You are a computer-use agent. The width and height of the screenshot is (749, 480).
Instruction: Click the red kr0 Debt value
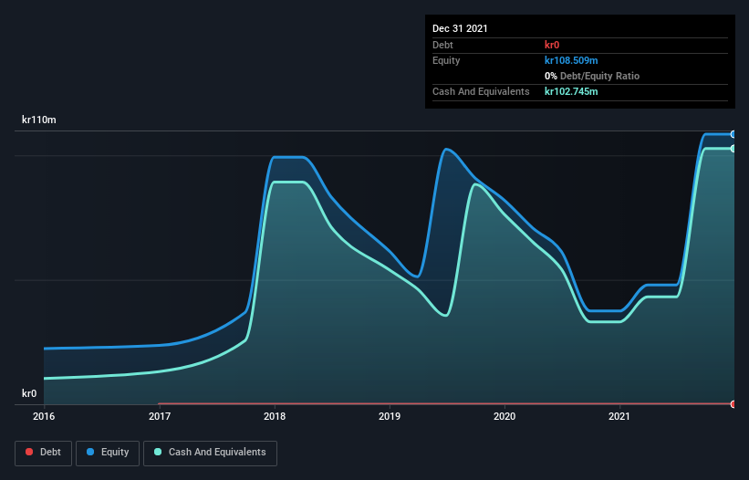[552, 45]
